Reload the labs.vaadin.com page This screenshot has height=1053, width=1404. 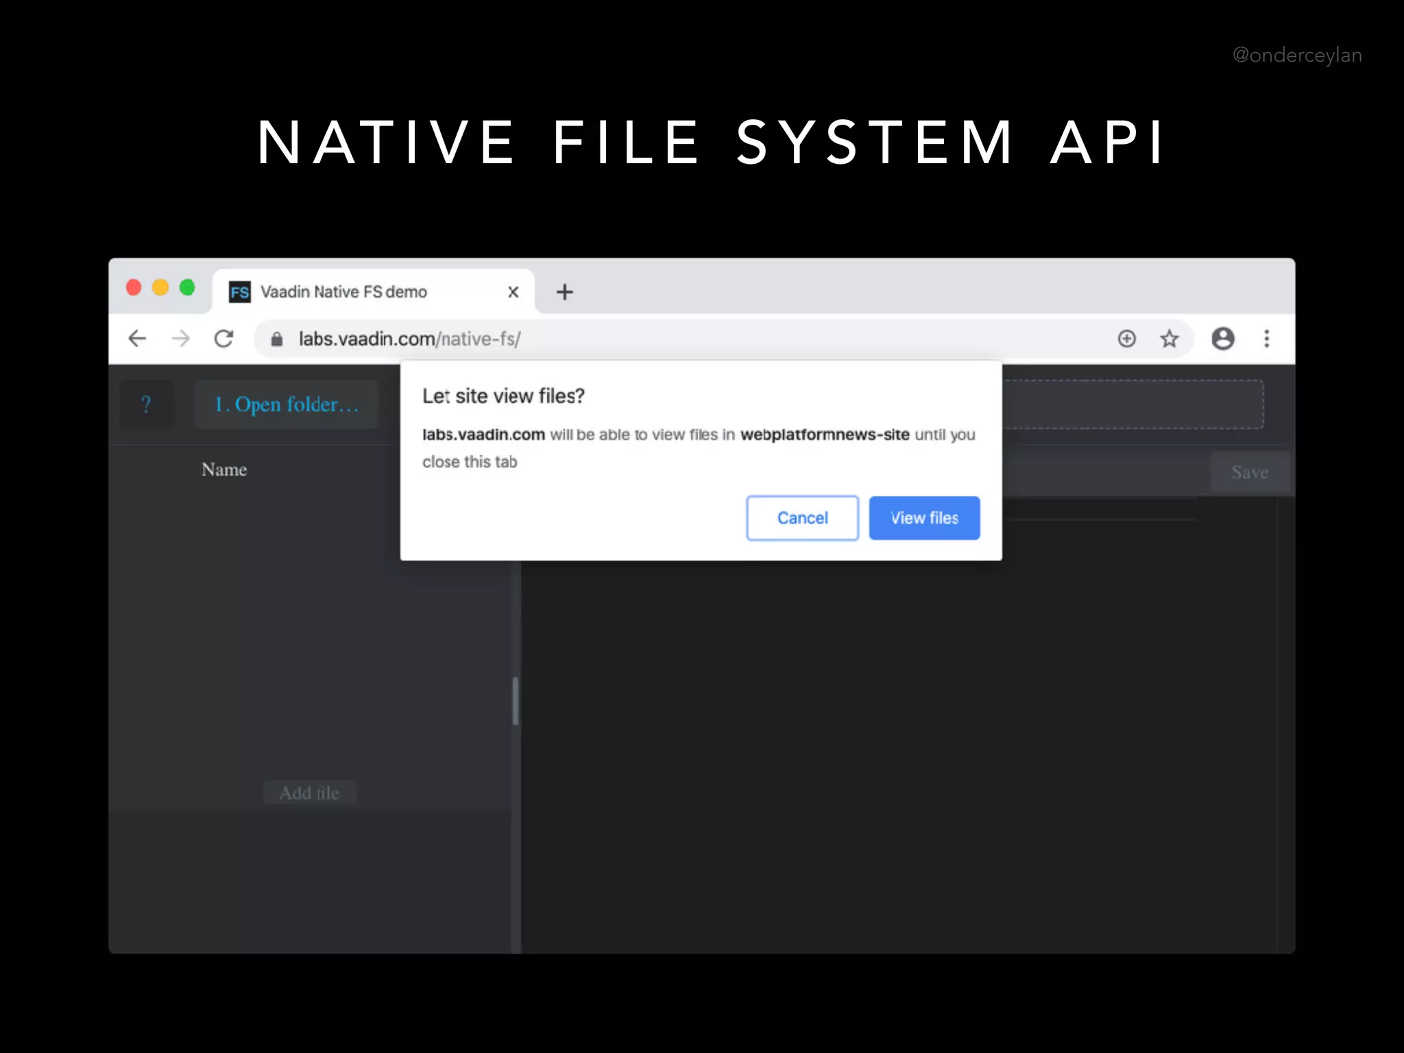point(224,339)
